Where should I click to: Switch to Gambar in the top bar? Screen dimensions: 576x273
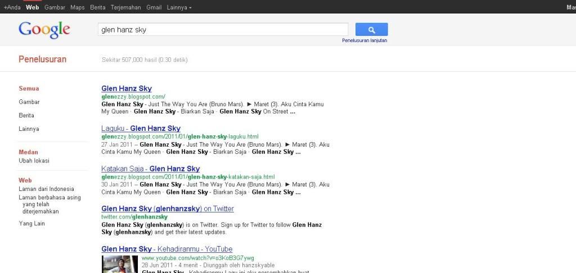point(55,7)
